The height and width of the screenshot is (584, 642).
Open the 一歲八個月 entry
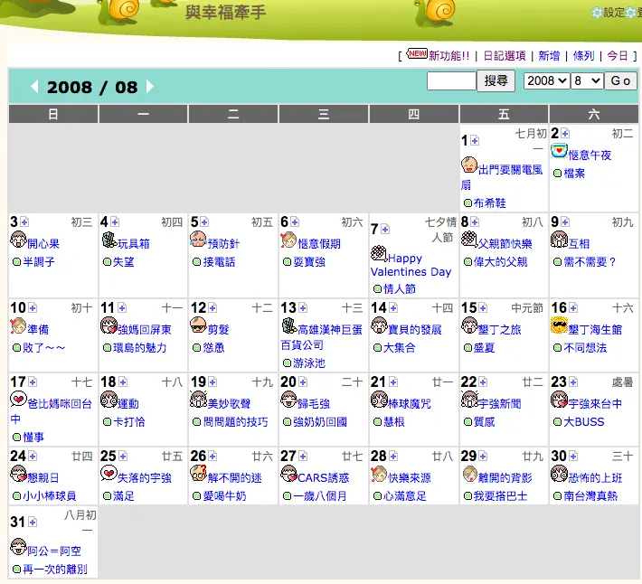tap(320, 496)
